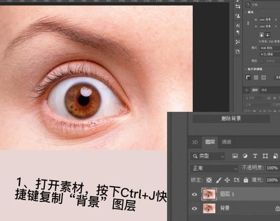Set canvas to portrait orientation
The width and height of the screenshot is (280, 221).
pos(261,35)
